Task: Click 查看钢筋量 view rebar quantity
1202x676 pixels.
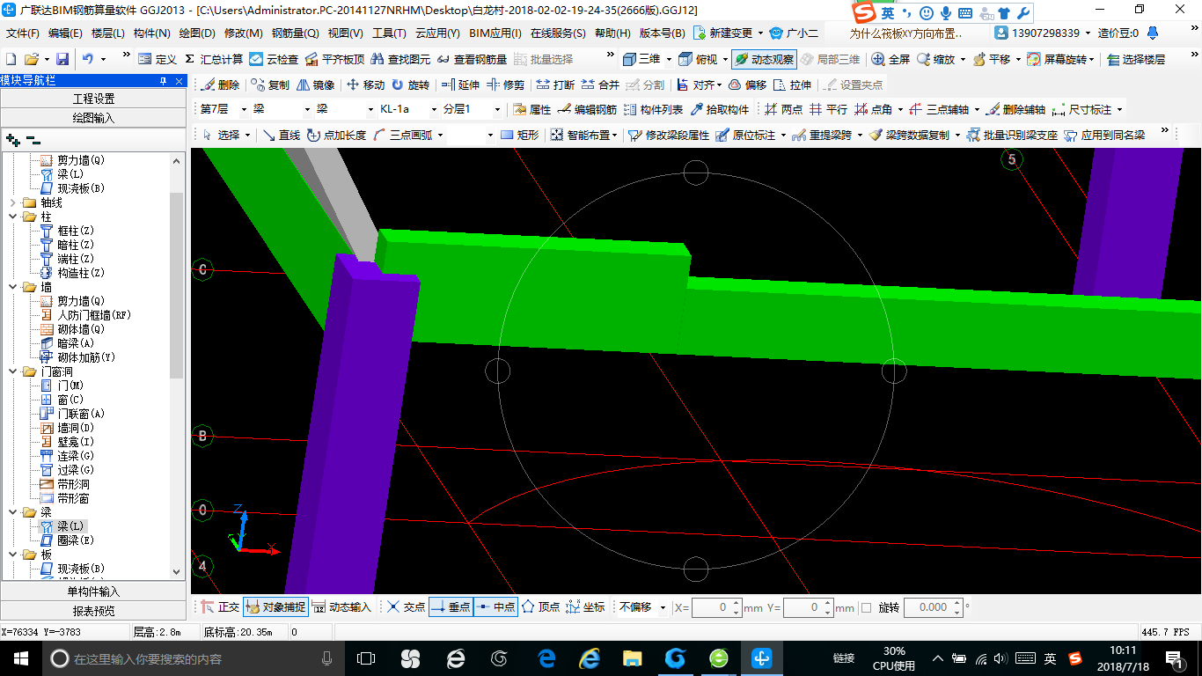Action: tap(472, 59)
